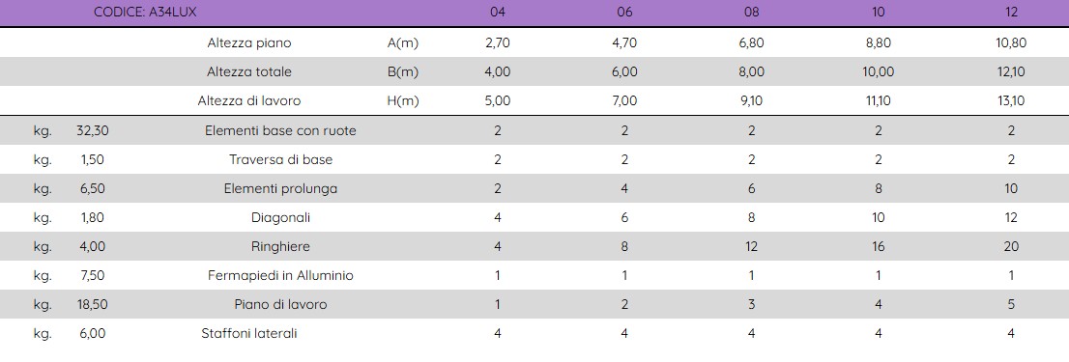Image resolution: width=1069 pixels, height=362 pixels.
Task: Click the Staffoni laterali label
Action: [248, 333]
